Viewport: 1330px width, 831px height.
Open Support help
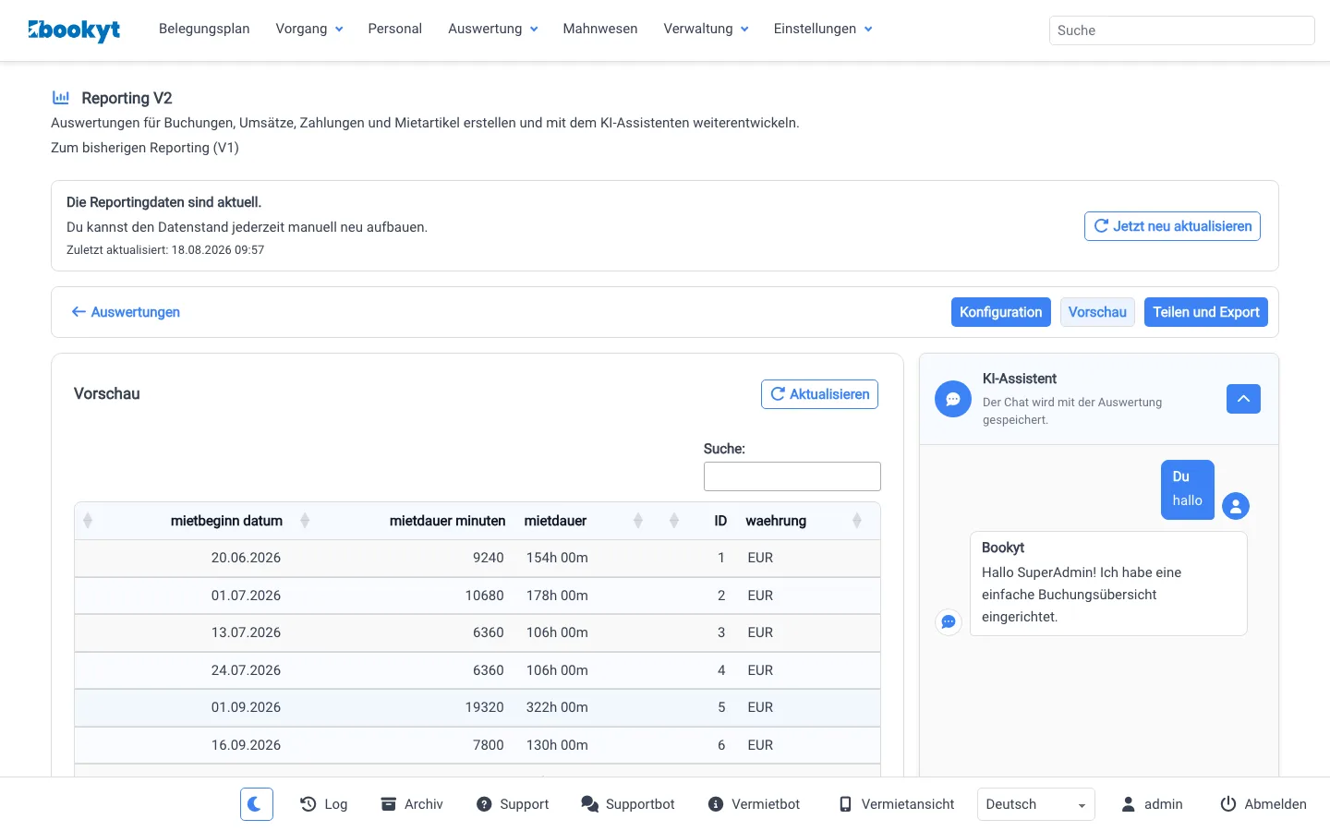click(513, 804)
